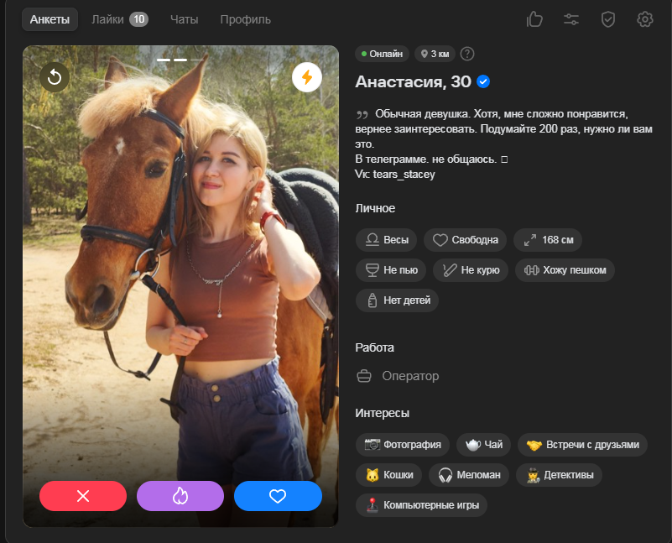Open search filters sliders icon
This screenshot has height=543, width=672.
tap(571, 19)
